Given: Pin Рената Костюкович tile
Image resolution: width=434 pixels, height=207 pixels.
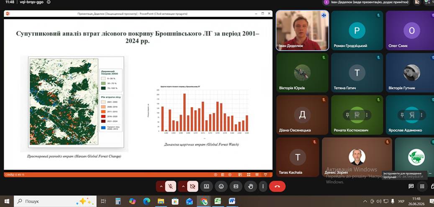Looking at the screenshot, I should 347,115.
